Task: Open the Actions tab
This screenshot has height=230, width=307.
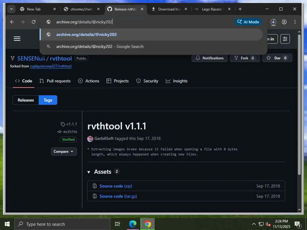Action: point(88,81)
